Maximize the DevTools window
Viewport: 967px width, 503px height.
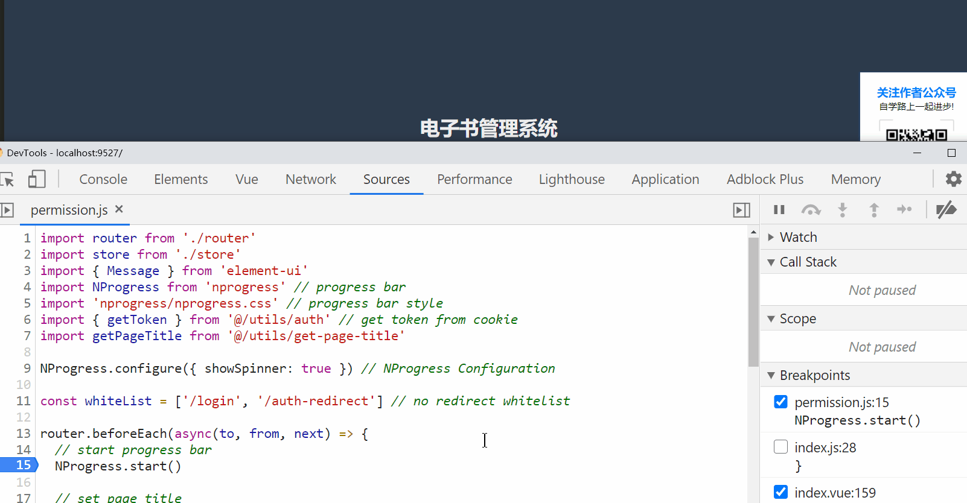tap(951, 153)
